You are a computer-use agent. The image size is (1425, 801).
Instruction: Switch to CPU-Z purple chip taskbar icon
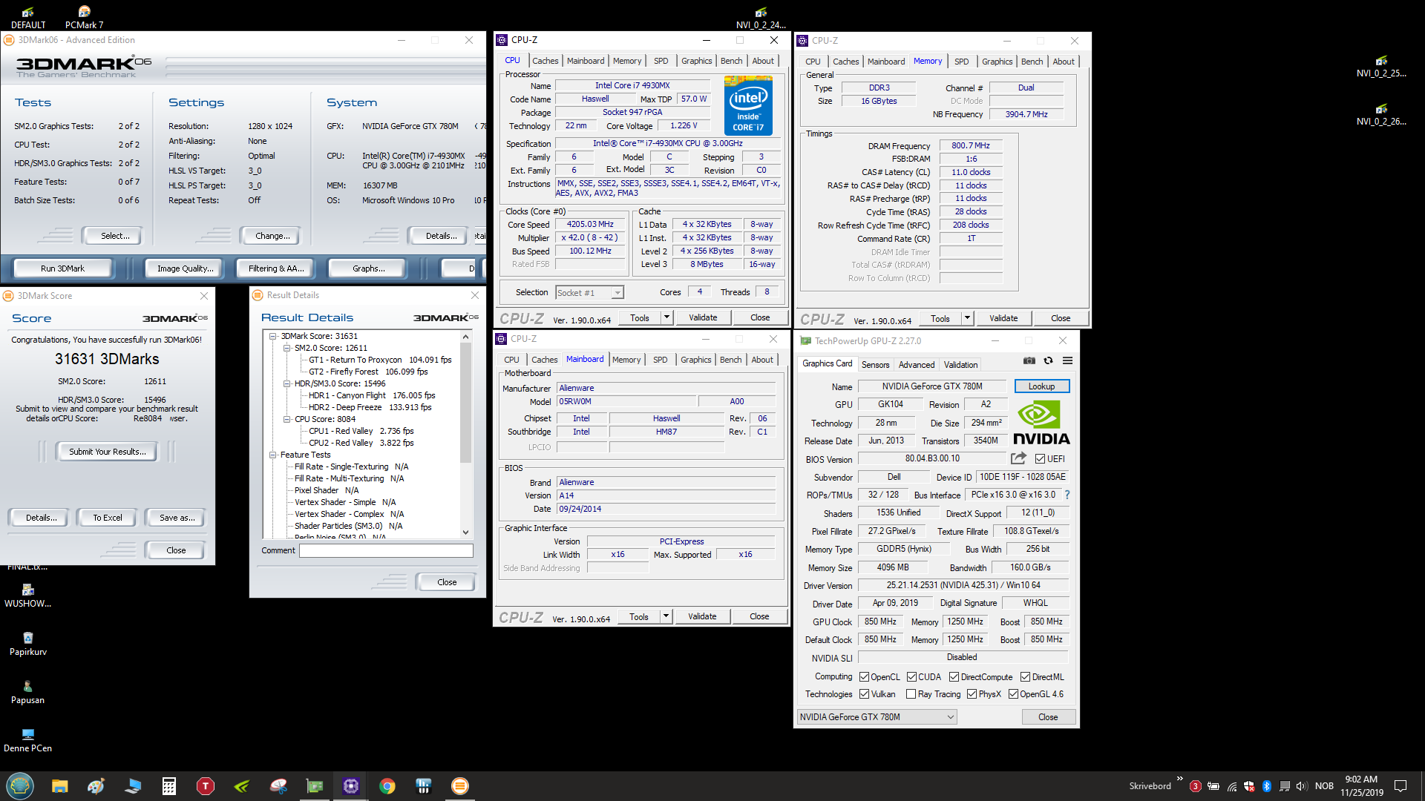(351, 786)
